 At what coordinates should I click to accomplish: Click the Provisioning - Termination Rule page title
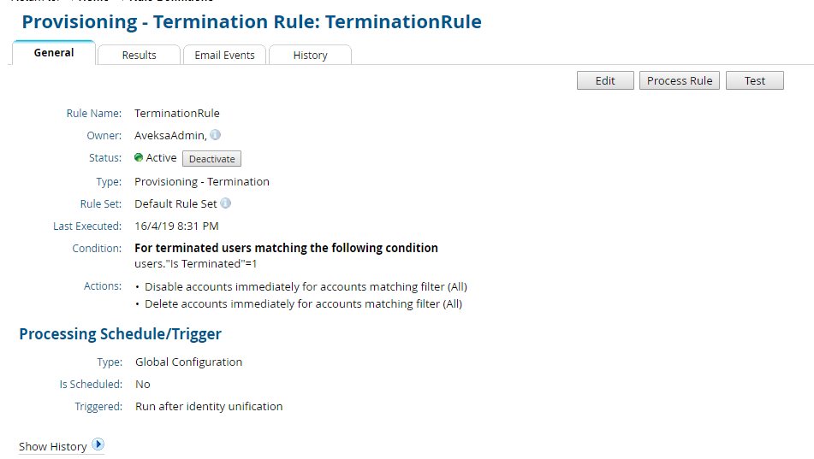252,21
